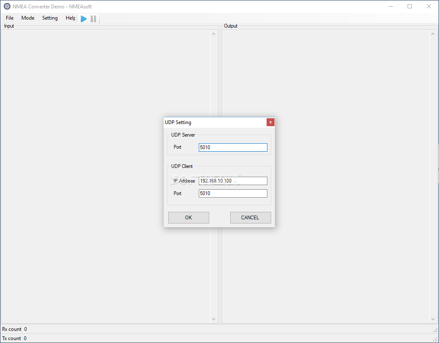Click Input pane scroll up arrow
Screen dimensions: 439x343
[x=213, y=34]
